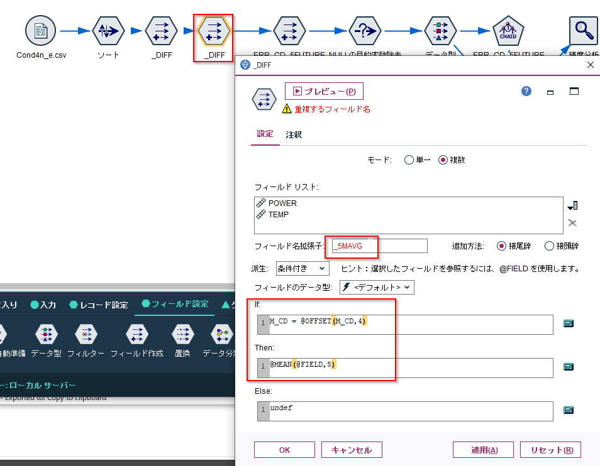Open the Cond4n_e.csv source node
This screenshot has height=466, width=600.
[x=40, y=30]
